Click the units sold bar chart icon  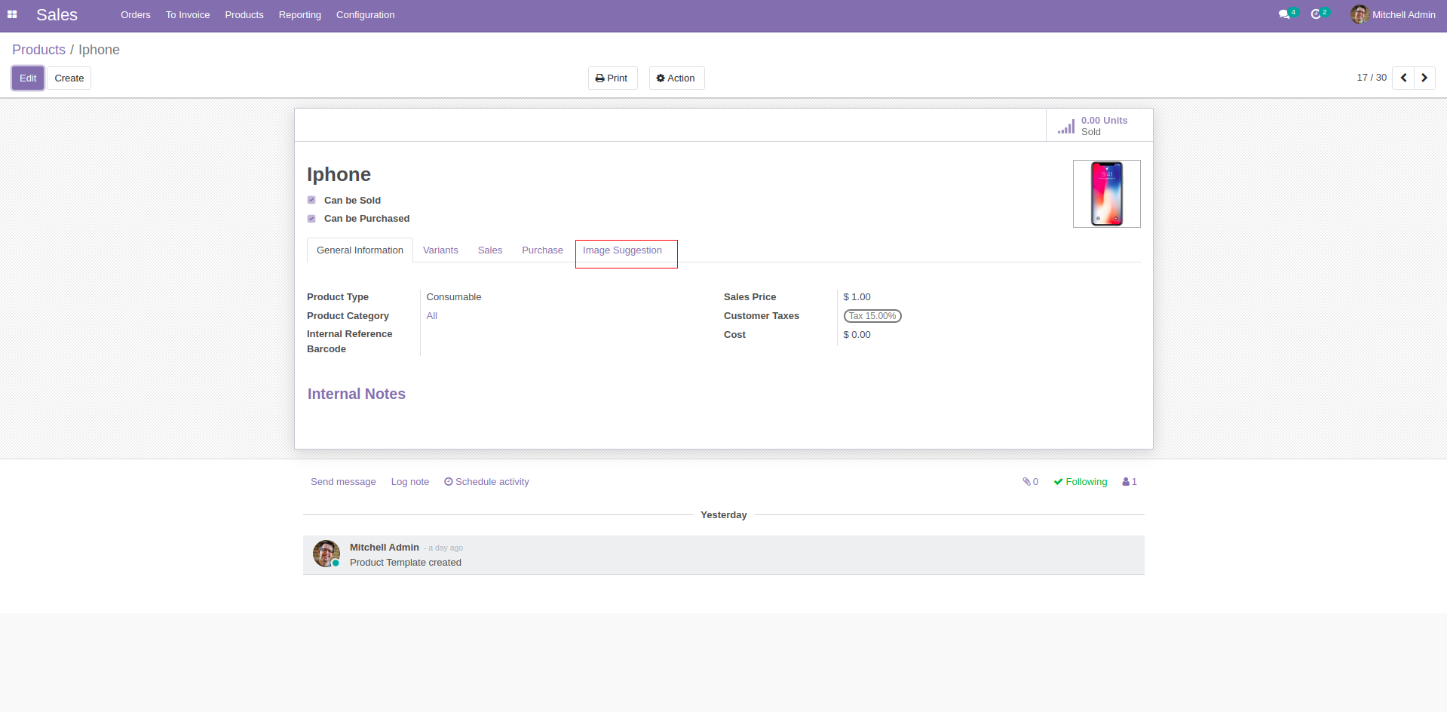(1066, 126)
